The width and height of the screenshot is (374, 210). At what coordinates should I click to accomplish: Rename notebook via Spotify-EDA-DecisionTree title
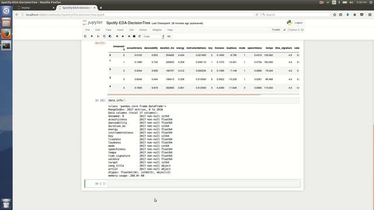128,23
